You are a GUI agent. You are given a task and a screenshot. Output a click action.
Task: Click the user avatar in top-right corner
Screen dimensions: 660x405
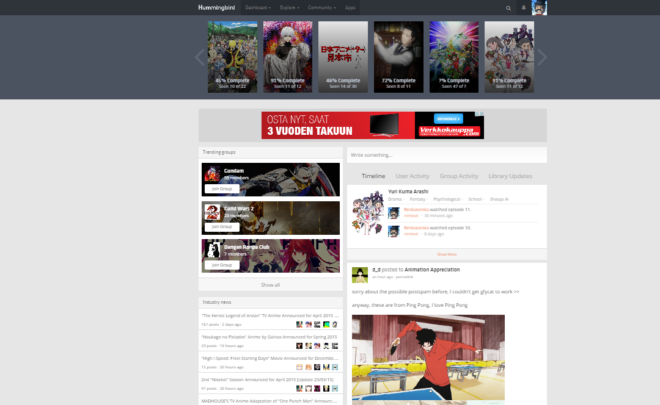[539, 8]
